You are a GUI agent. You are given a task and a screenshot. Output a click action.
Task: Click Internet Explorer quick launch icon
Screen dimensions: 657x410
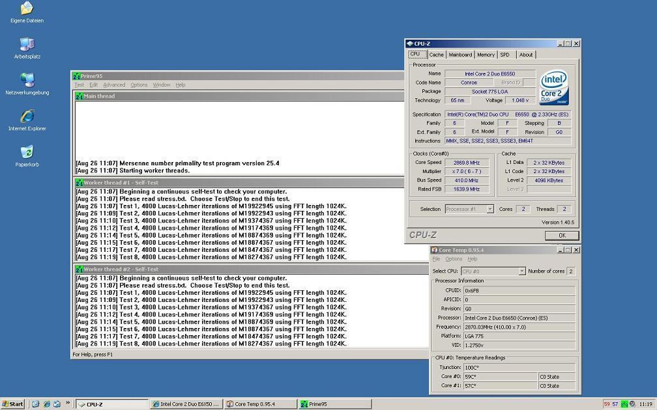(46, 404)
